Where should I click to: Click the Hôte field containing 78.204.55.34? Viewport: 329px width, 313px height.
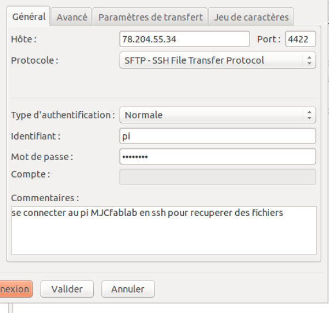185,39
